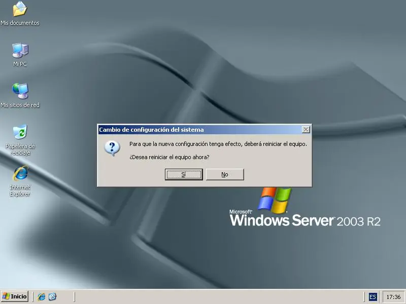Click the system clock showing 17:36
The width and height of the screenshot is (406, 304).
click(x=393, y=297)
